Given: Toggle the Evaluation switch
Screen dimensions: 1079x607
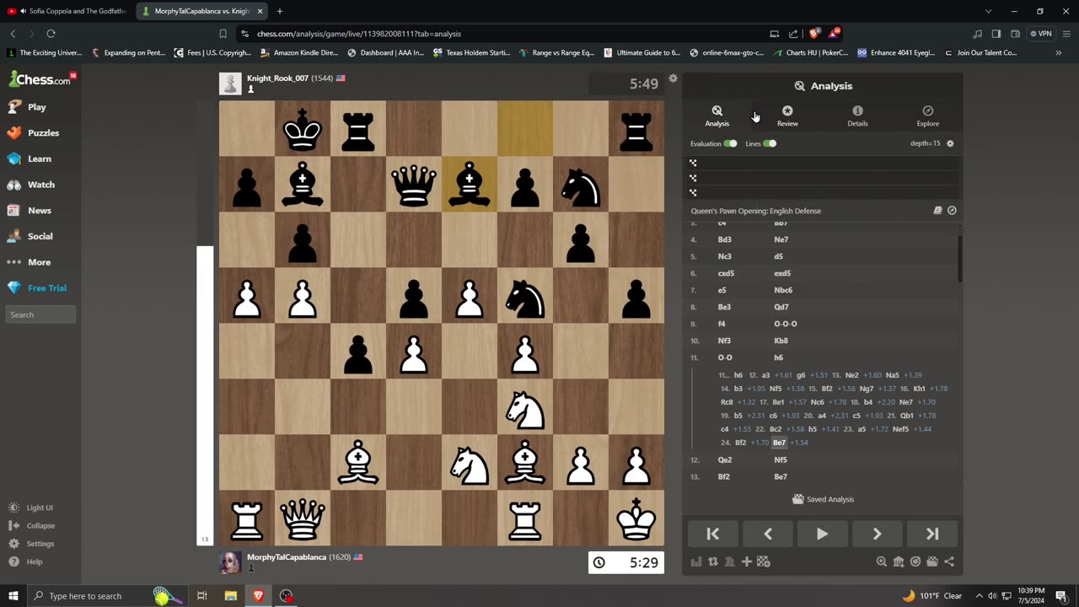Looking at the screenshot, I should [730, 143].
